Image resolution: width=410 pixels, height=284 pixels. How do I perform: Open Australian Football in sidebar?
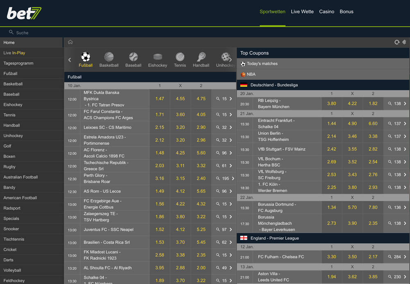[32, 177]
